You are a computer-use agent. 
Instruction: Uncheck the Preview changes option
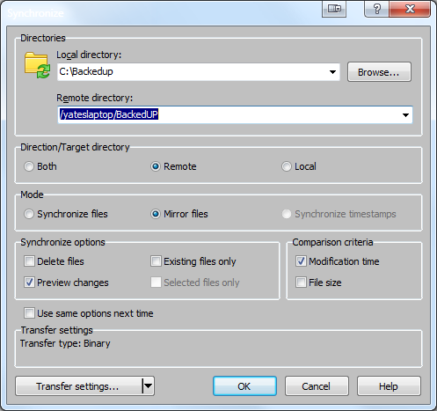pyautogui.click(x=29, y=283)
